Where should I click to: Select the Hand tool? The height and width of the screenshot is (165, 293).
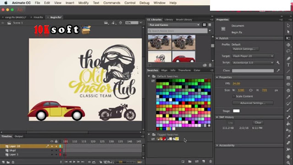click(288, 156)
